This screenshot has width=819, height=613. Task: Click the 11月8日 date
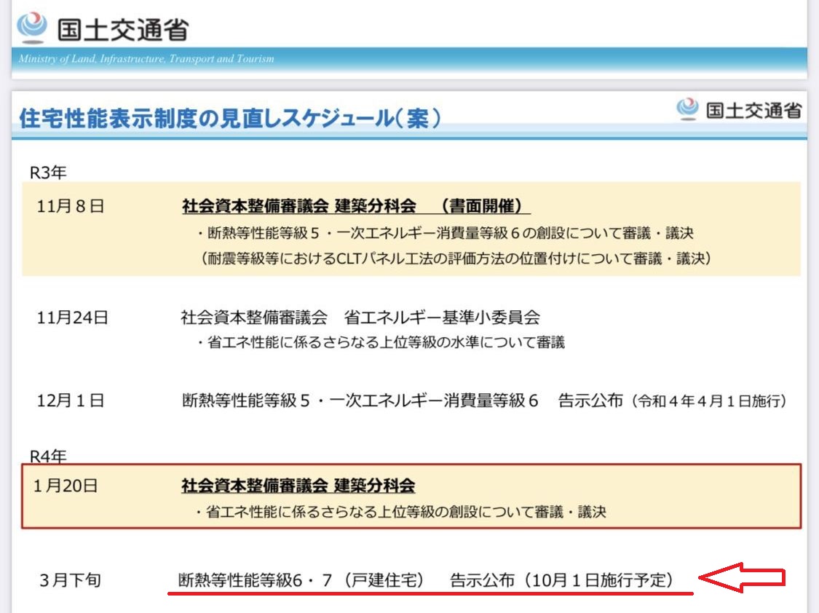70,206
